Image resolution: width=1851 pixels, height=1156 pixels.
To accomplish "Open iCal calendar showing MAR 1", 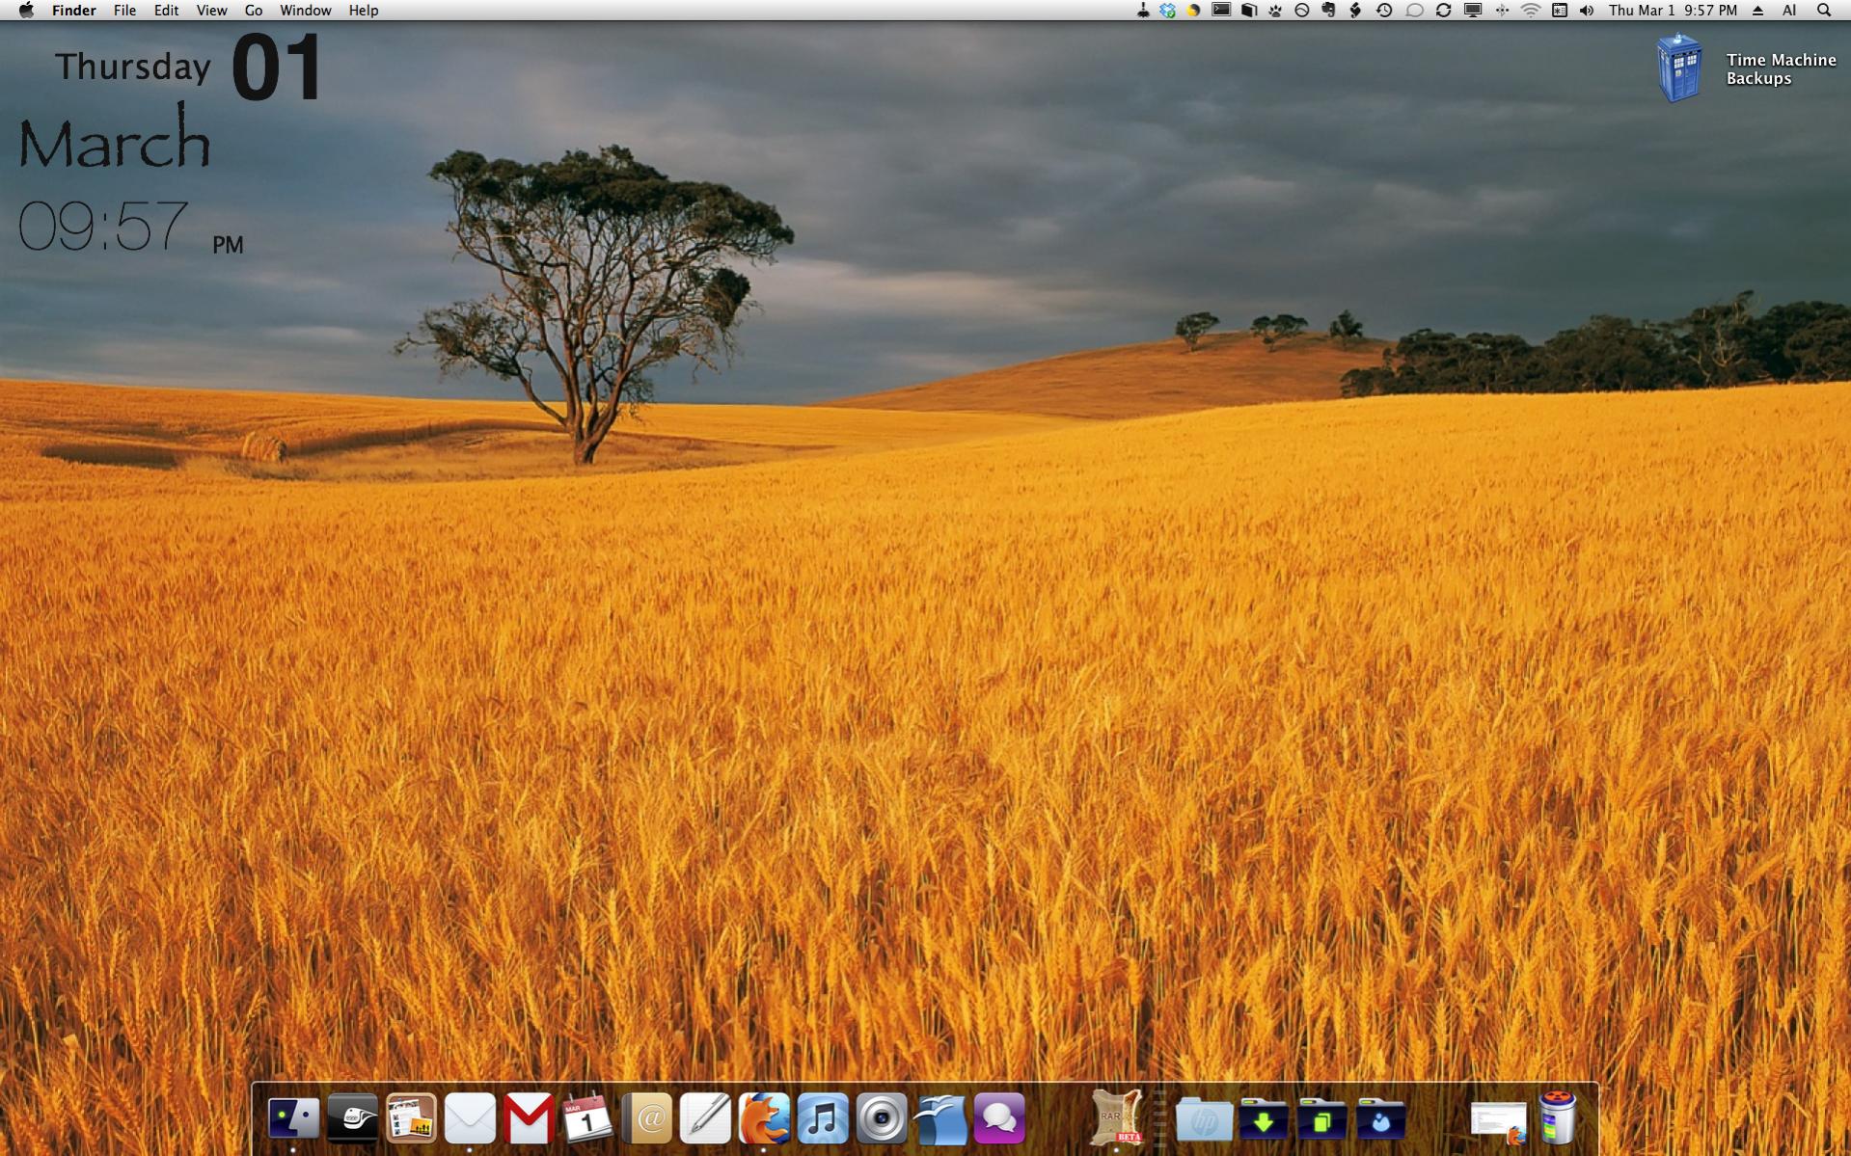I will tap(587, 1118).
